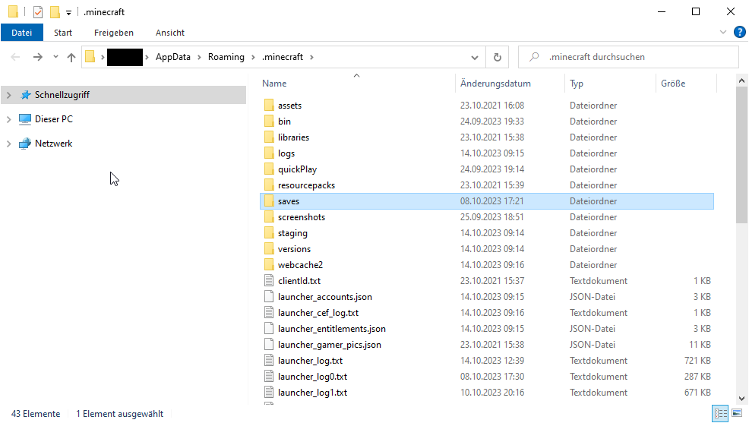This screenshot has width=749, height=423.
Task: Switch to large thumbnails view layout button
Action: coord(737,413)
